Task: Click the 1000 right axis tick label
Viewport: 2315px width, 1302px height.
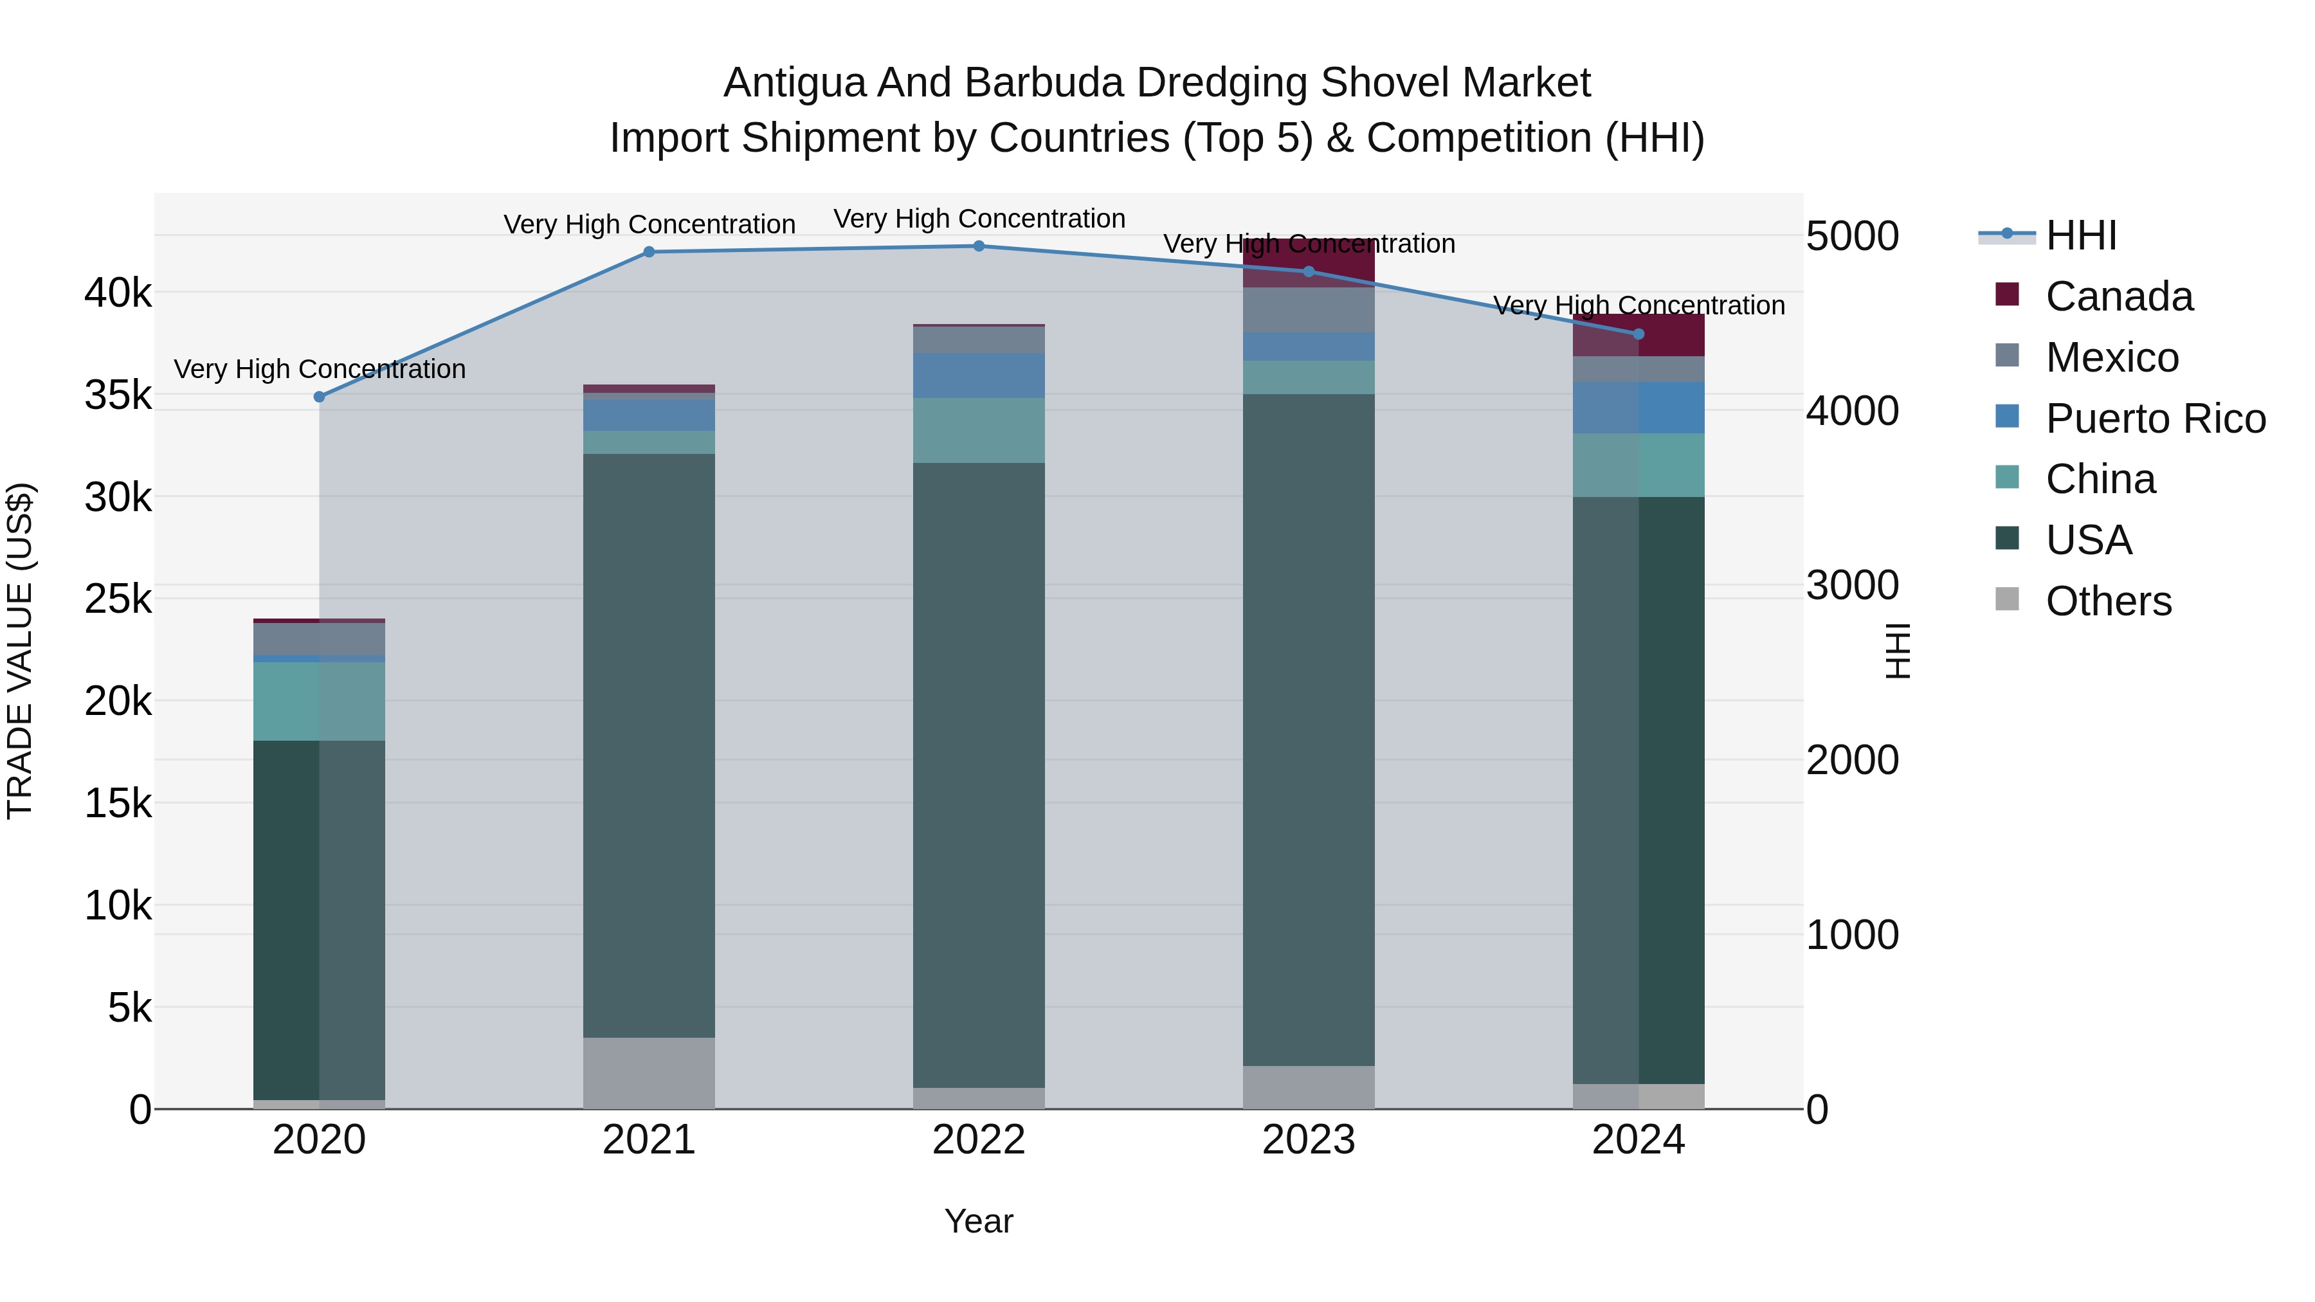Action: click(1852, 934)
